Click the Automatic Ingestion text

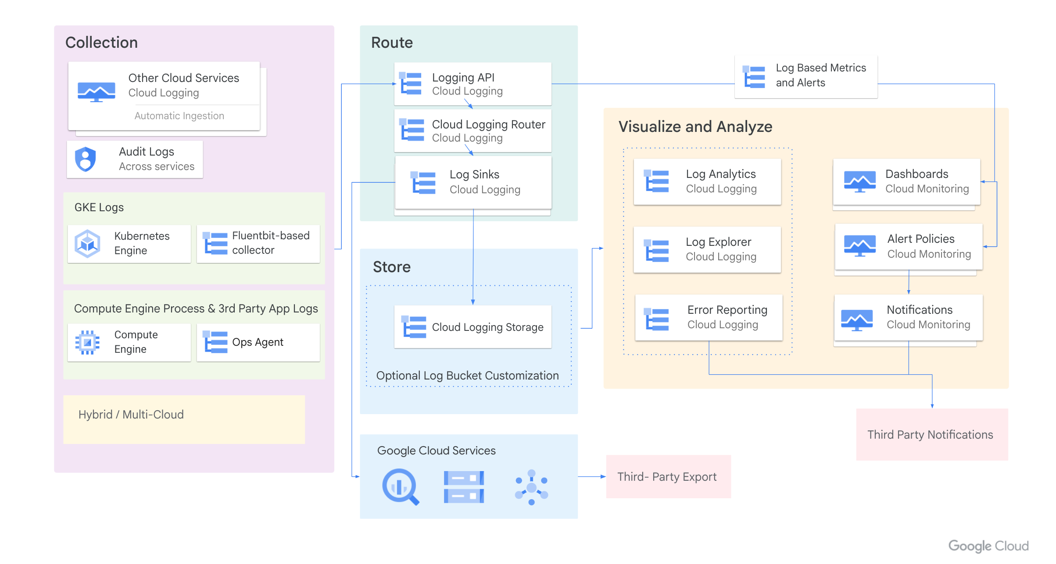[x=179, y=116]
